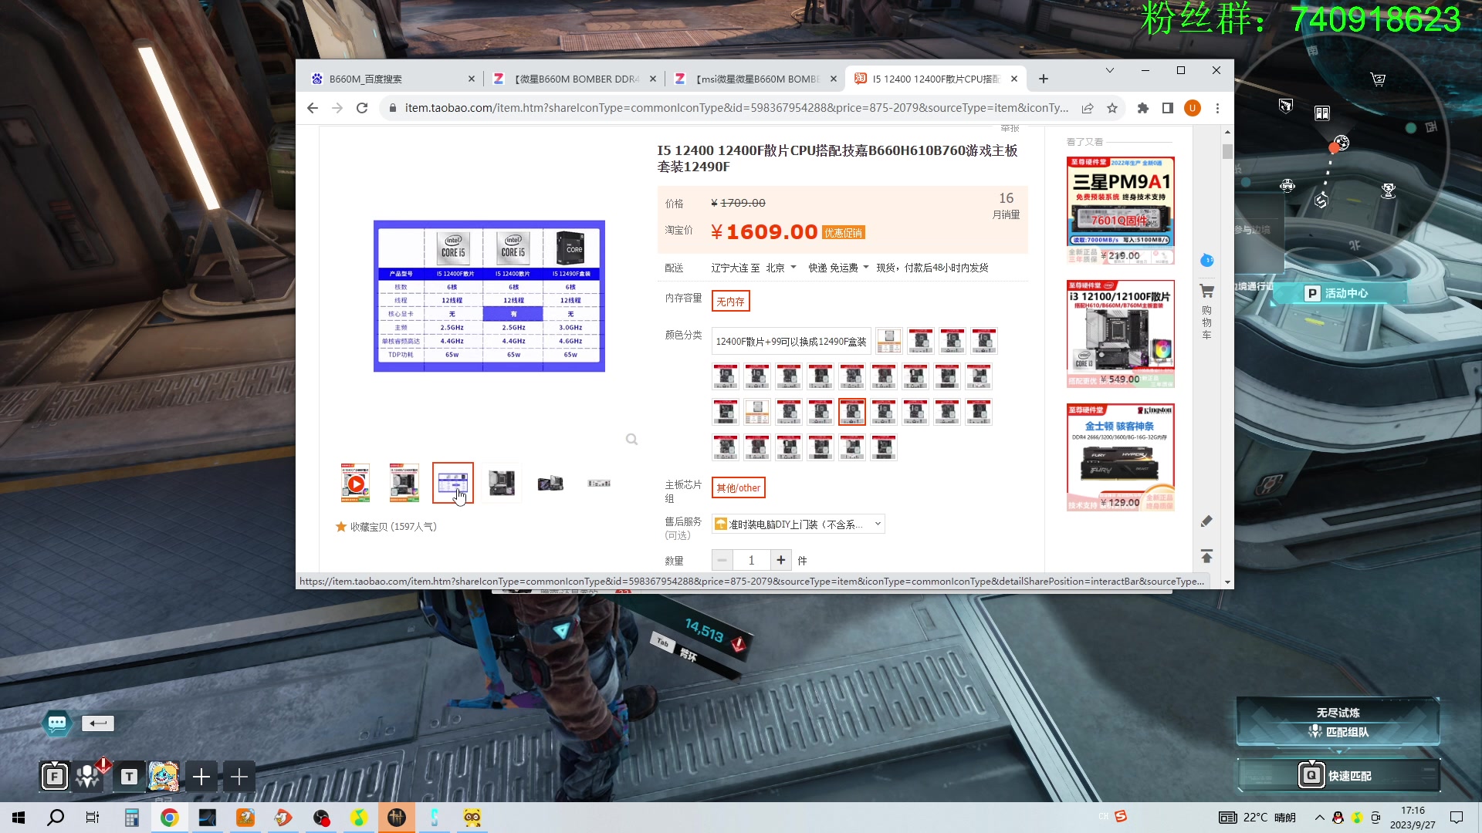1482x833 pixels.
Task: Close the I5 12400 12400F tab
Action: coord(1014,79)
